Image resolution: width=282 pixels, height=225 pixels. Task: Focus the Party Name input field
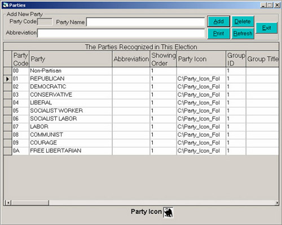pyautogui.click(x=146, y=22)
